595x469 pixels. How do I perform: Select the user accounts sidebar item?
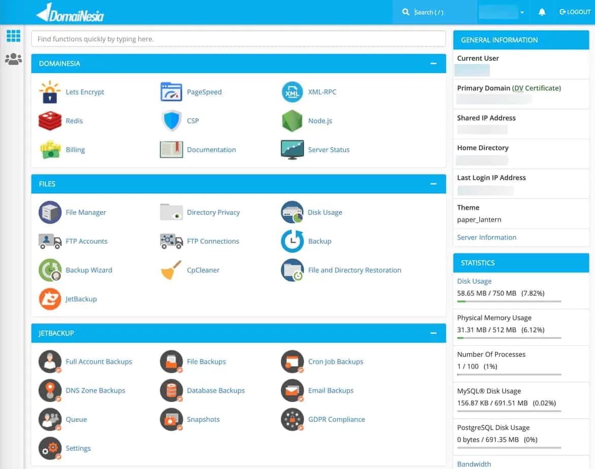13,59
